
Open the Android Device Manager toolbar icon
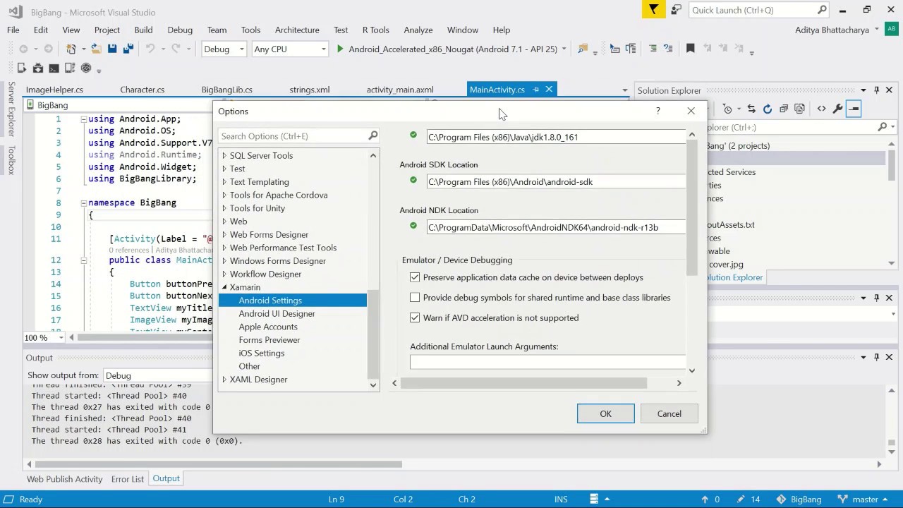(69, 68)
